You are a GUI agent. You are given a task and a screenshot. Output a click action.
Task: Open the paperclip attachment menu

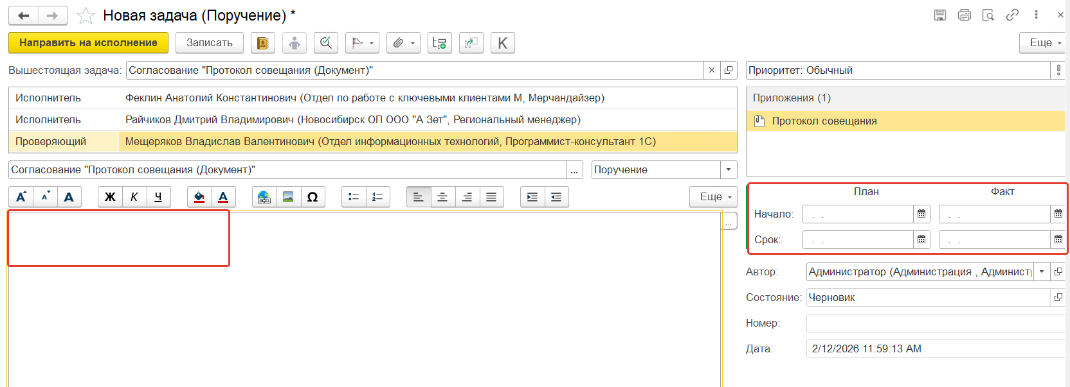[x=403, y=43]
